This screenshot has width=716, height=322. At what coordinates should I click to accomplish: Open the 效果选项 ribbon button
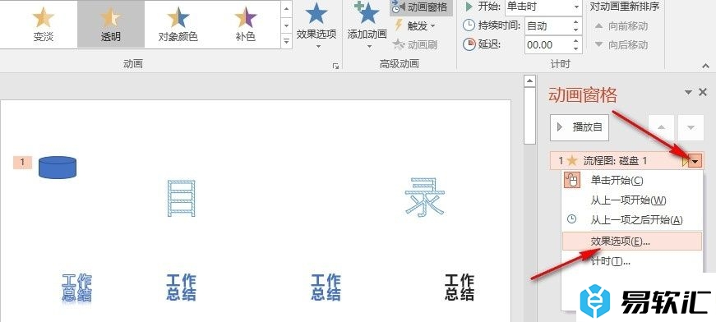(316, 25)
